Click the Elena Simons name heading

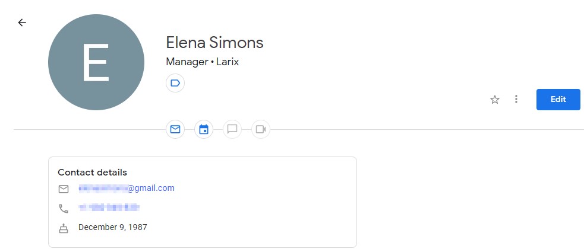pyautogui.click(x=214, y=42)
